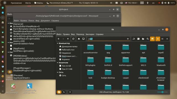
Task: Select Сеть item in the lib sidebar
Action: pyautogui.click(x=63, y=76)
